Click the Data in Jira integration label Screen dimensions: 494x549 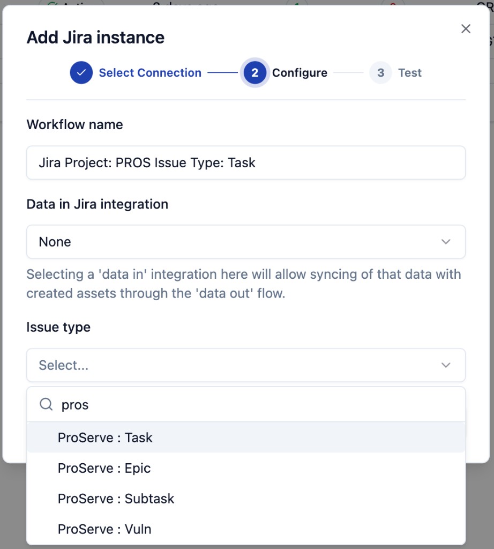click(98, 204)
